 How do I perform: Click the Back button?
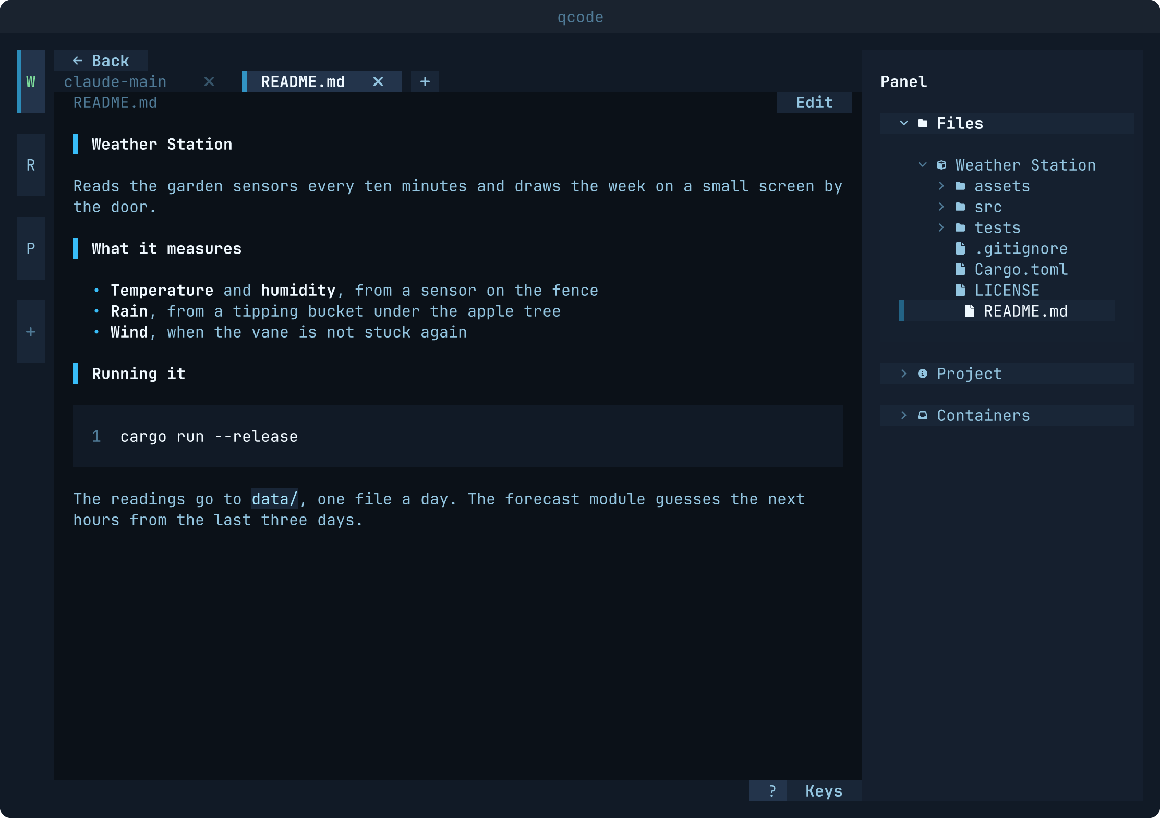point(101,61)
